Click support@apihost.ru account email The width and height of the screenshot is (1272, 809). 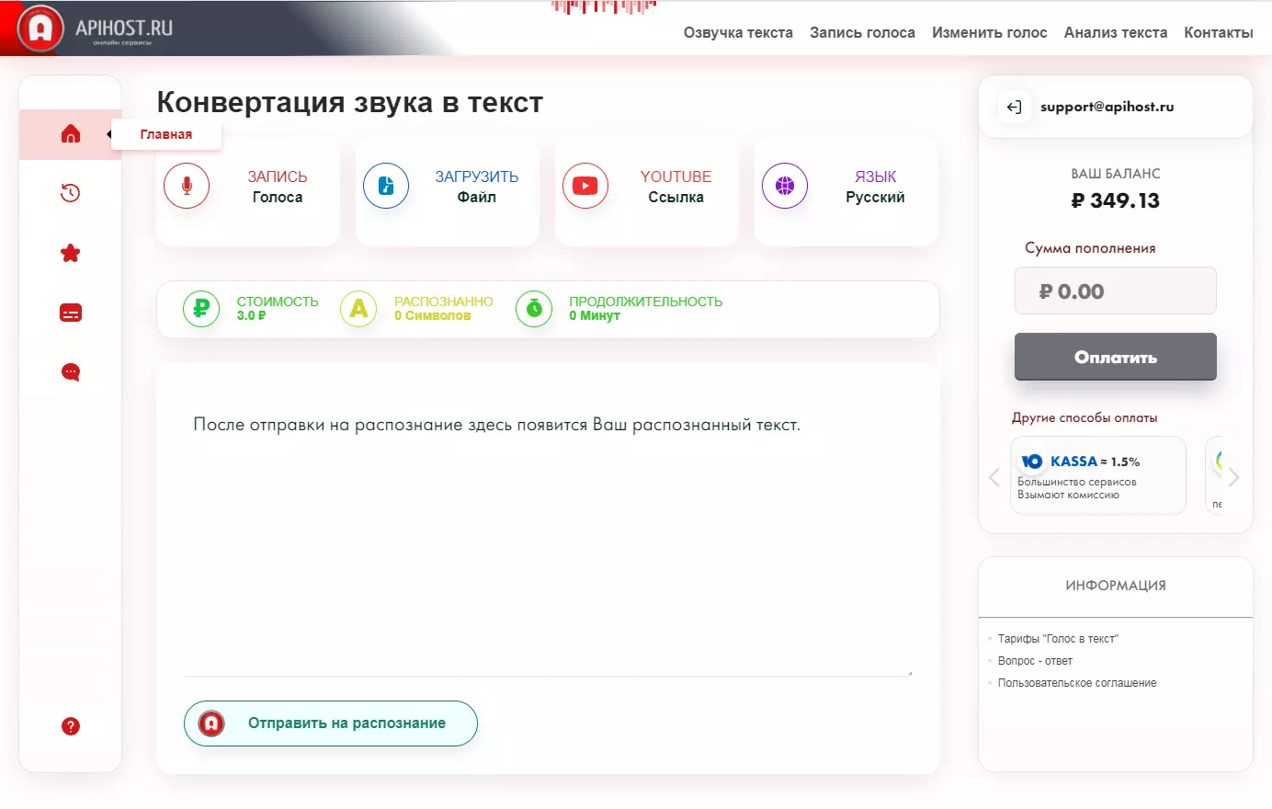point(1107,107)
